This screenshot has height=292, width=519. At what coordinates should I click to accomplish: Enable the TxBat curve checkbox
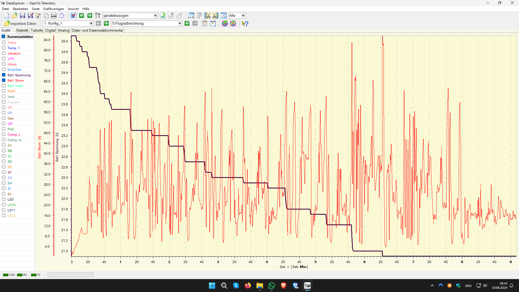(4, 42)
